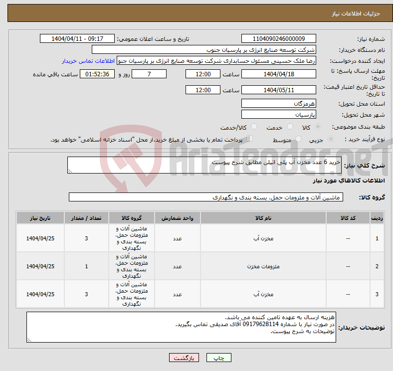Screen dimensions: 393x371
Task: Click the تعداد / مقدار column header
Action: coord(86,218)
